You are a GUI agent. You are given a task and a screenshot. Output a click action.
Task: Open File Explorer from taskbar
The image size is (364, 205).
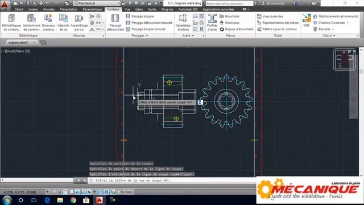pyautogui.click(x=60, y=200)
